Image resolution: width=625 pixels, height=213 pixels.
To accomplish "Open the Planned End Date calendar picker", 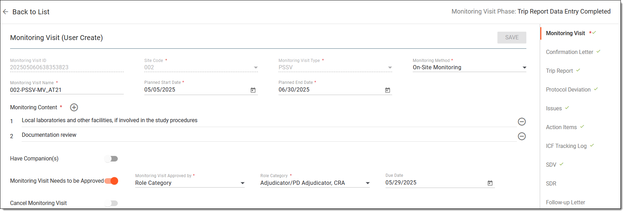I will coord(387,90).
